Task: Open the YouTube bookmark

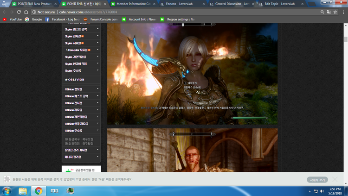Action: (12, 19)
